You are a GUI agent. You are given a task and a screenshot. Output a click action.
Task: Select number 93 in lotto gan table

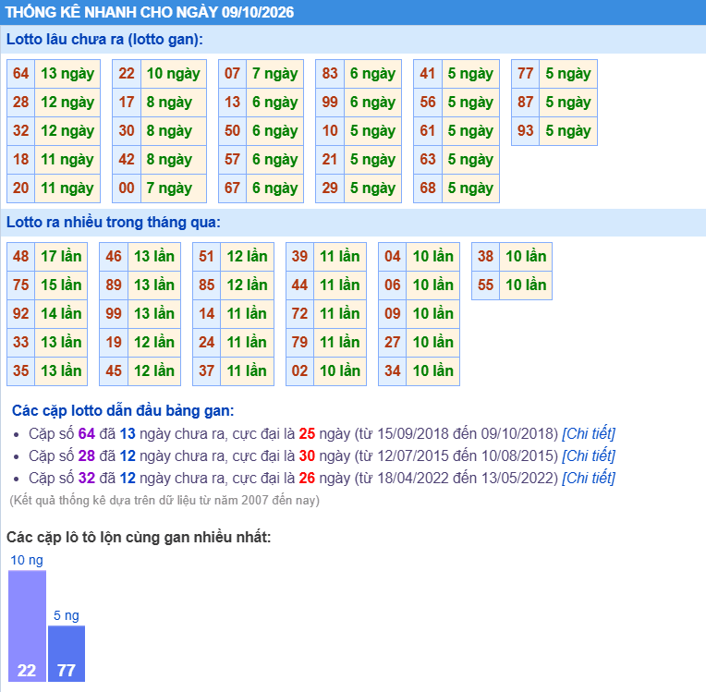[526, 130]
